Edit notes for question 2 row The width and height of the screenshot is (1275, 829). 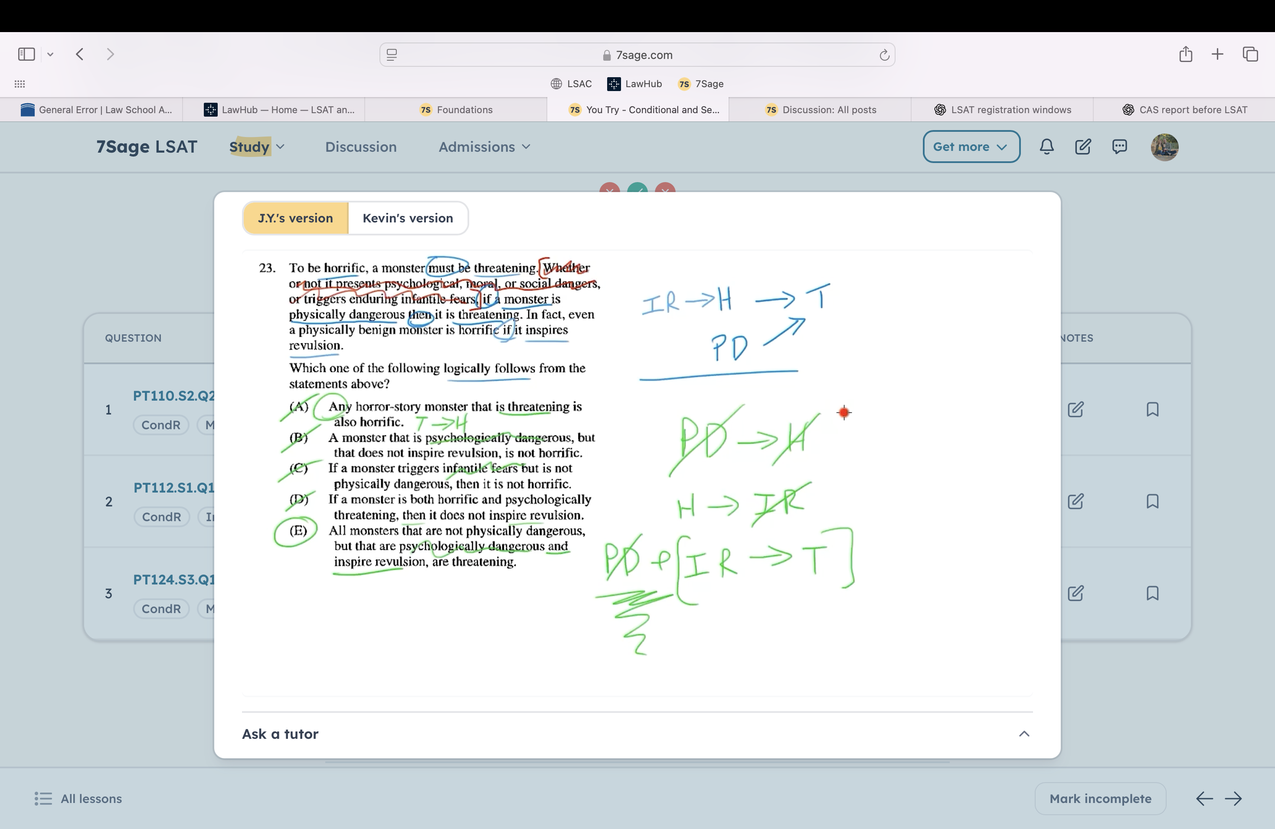[1075, 502]
